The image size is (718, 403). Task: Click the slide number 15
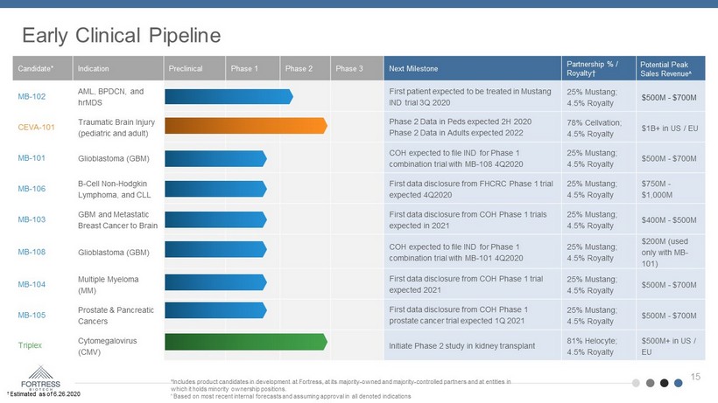pyautogui.click(x=697, y=376)
